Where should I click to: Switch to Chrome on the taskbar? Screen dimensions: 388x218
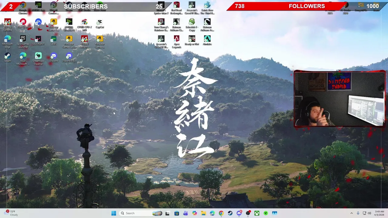pyautogui.click(x=221, y=213)
